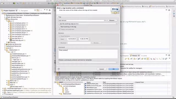This screenshot has height=99, width=176.
Task: Click the Calculator.wsdl file icon
Action: pos(10,87)
